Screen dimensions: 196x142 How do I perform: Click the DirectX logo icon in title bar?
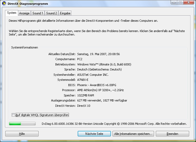pyautogui.click(x=4, y=3)
